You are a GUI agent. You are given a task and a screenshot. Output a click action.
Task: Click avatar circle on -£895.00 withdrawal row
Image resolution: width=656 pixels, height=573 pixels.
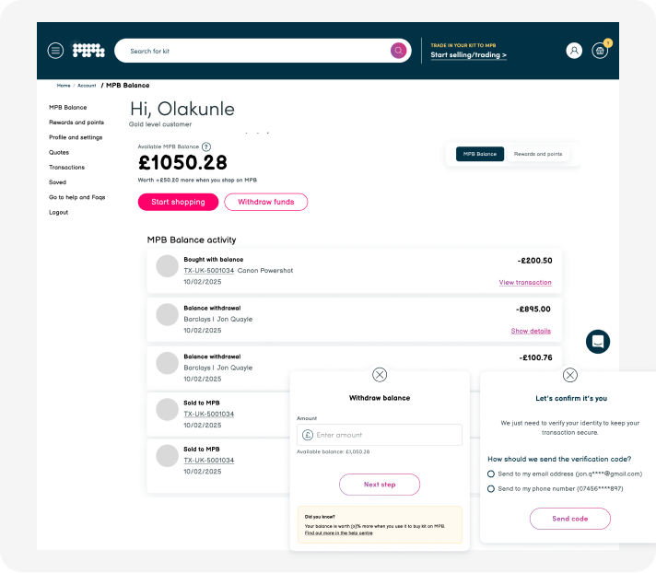[168, 314]
